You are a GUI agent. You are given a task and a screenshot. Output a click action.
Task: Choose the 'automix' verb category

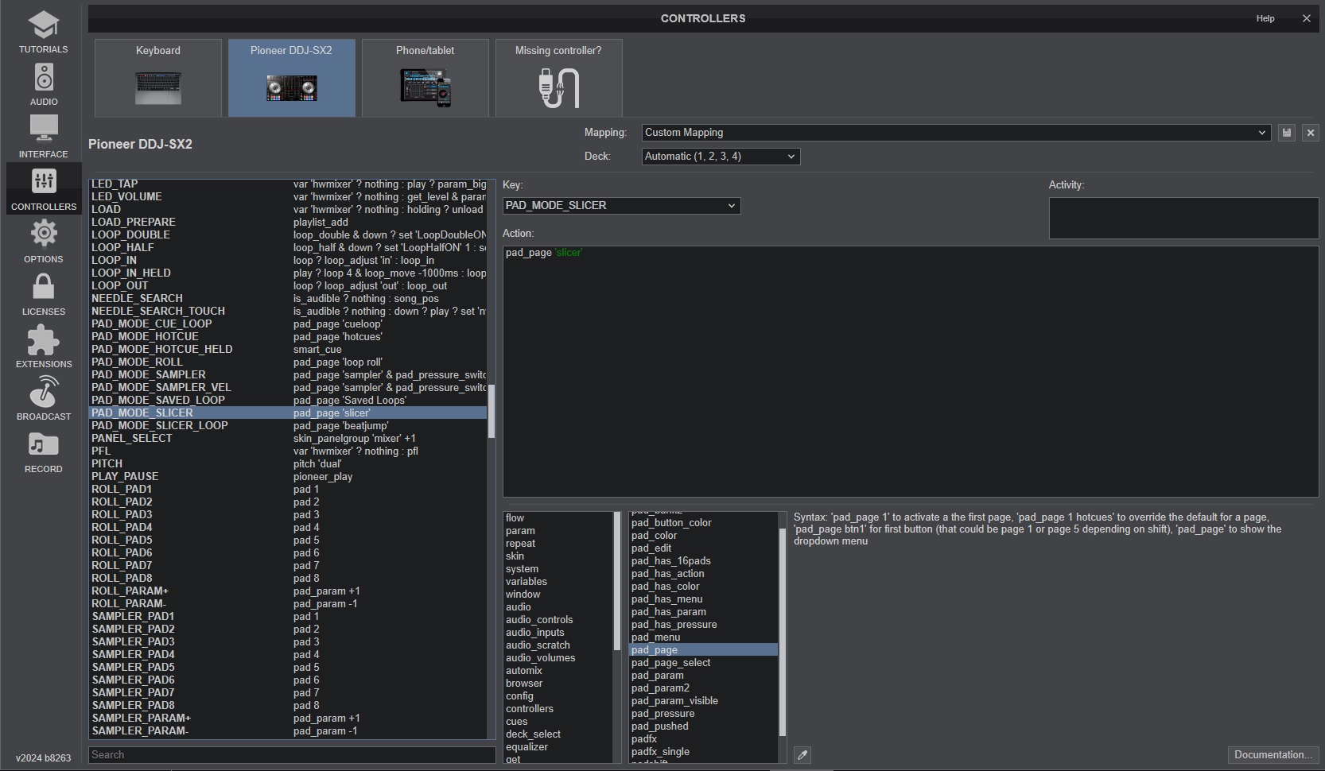point(558,671)
